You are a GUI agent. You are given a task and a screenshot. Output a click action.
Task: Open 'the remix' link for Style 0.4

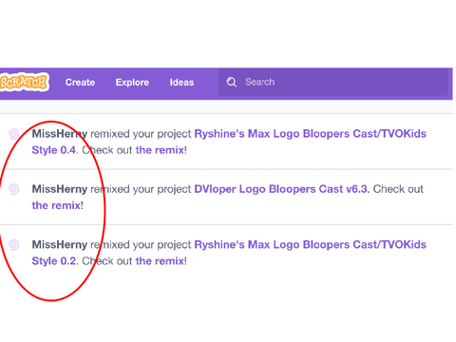160,150
